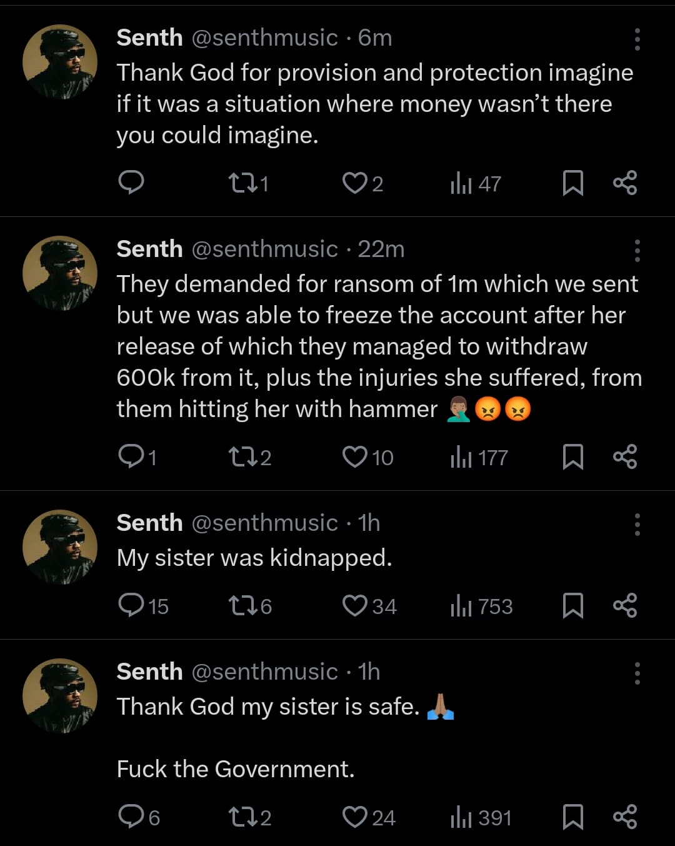Expand more menu on "My sister was kidnapped"
This screenshot has width=675, height=846.
pos(637,525)
